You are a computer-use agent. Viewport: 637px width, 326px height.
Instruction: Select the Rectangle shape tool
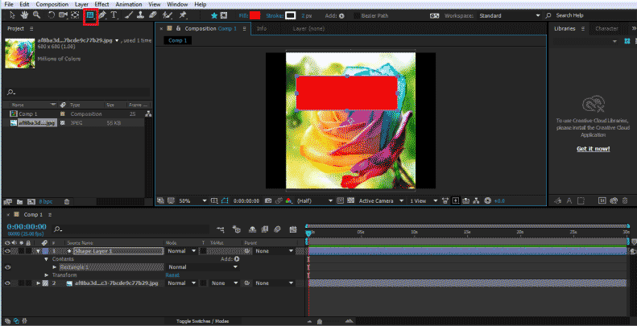point(89,15)
